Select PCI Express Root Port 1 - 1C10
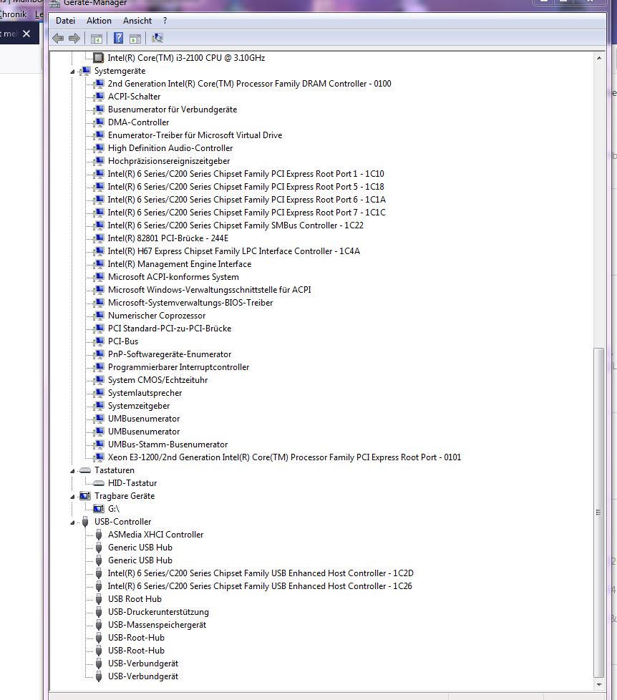 click(246, 174)
